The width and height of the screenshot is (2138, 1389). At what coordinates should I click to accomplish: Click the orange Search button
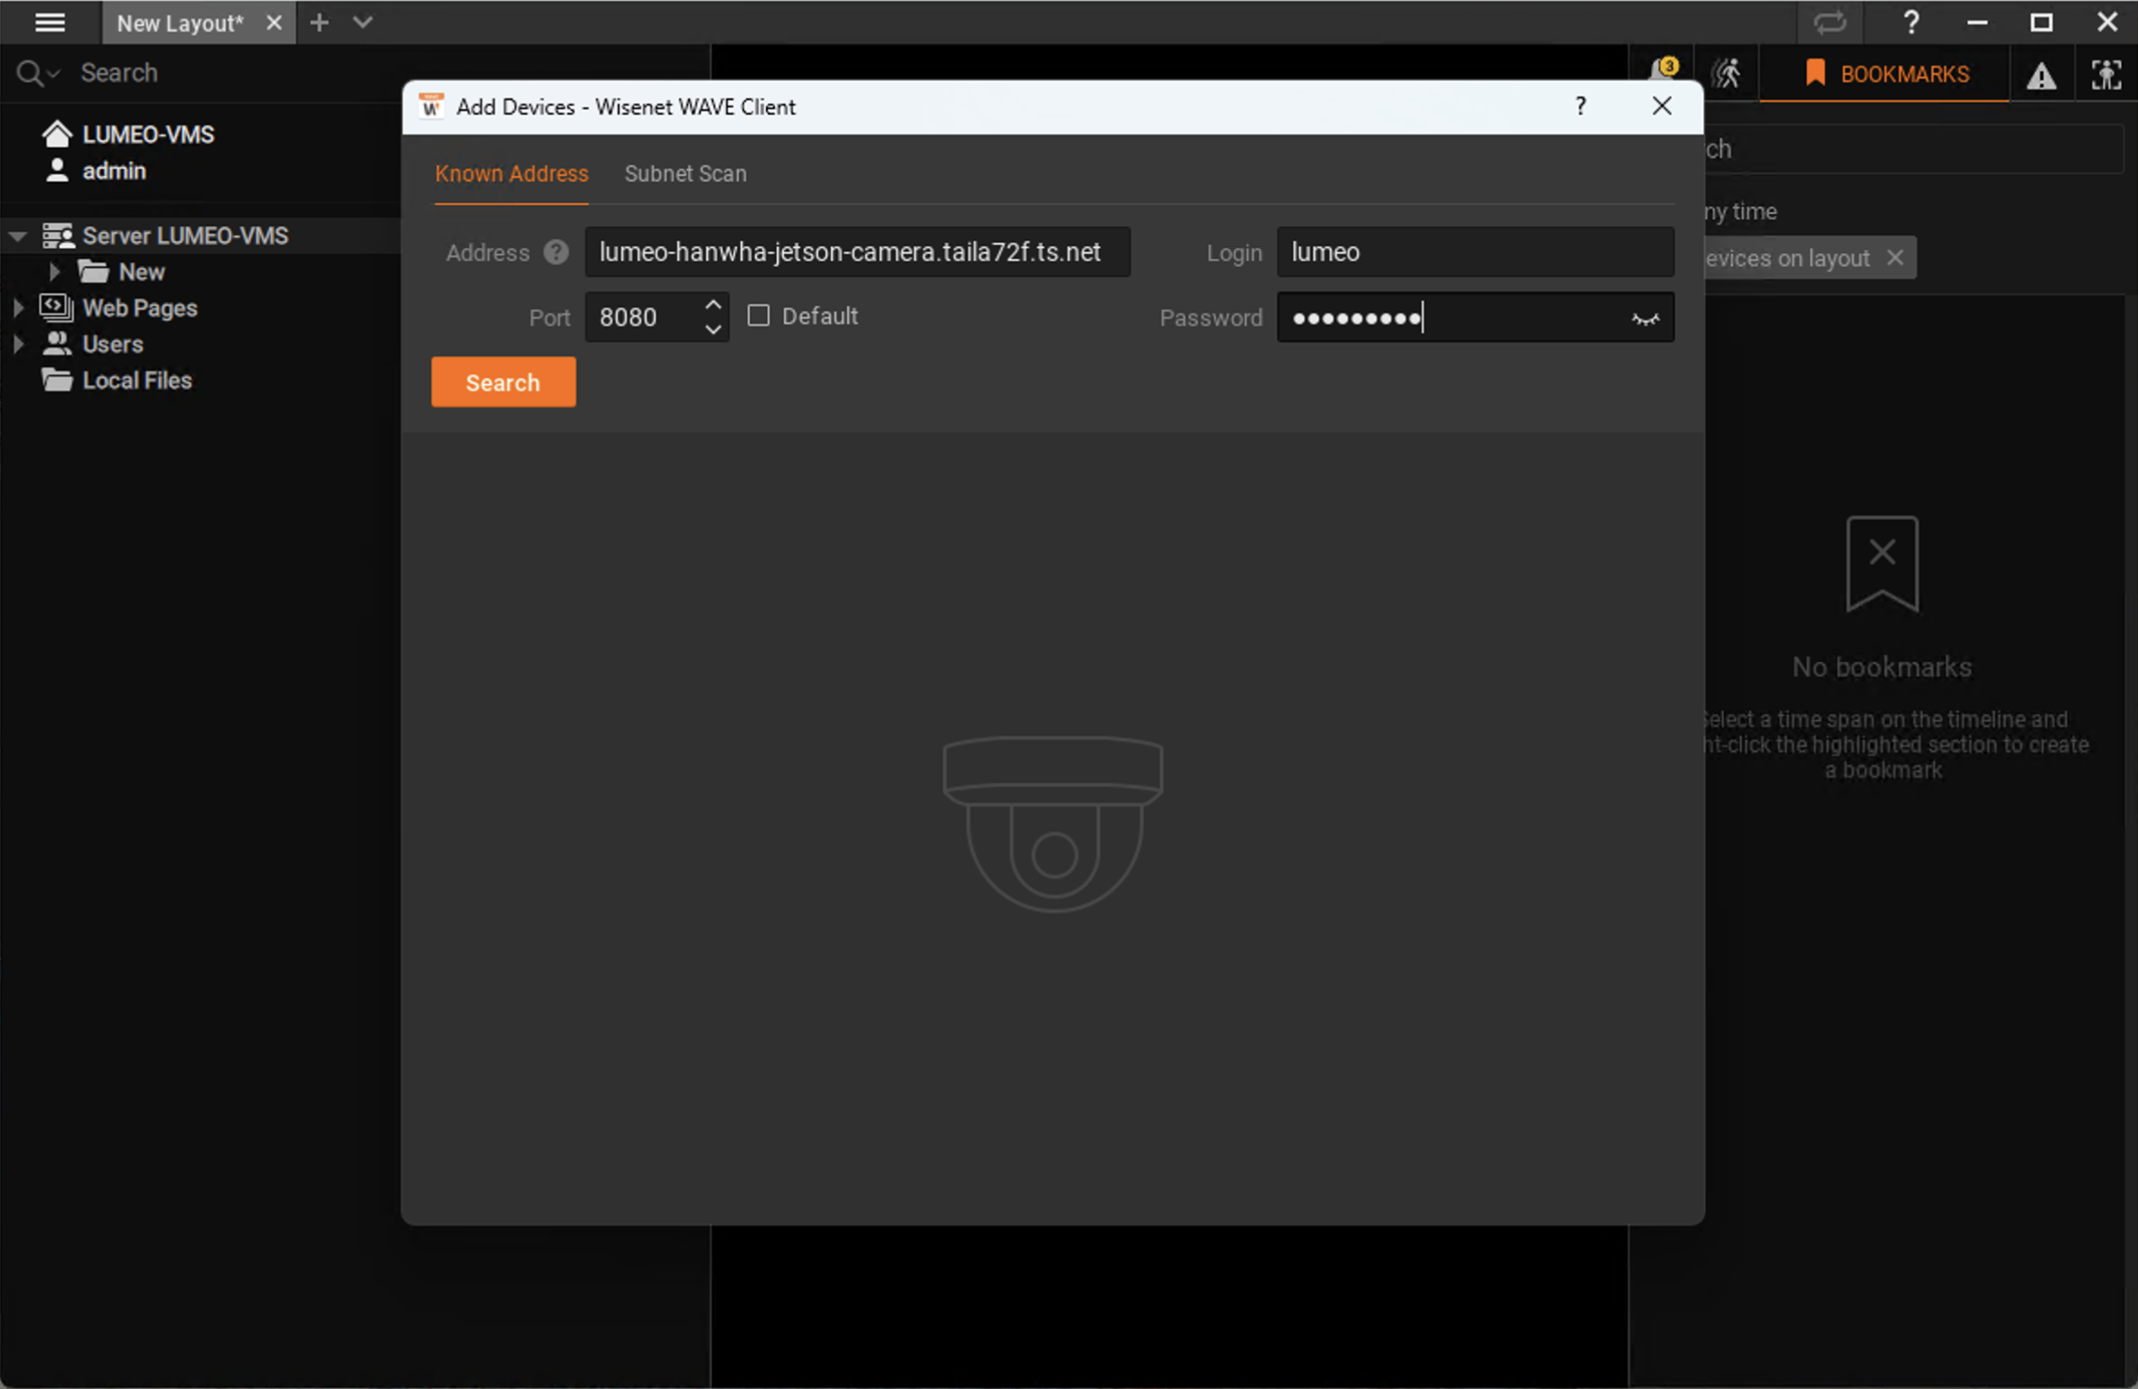pyautogui.click(x=503, y=382)
